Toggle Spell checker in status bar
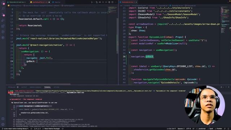Viewport: 231px width, 130px height. coord(210,129)
